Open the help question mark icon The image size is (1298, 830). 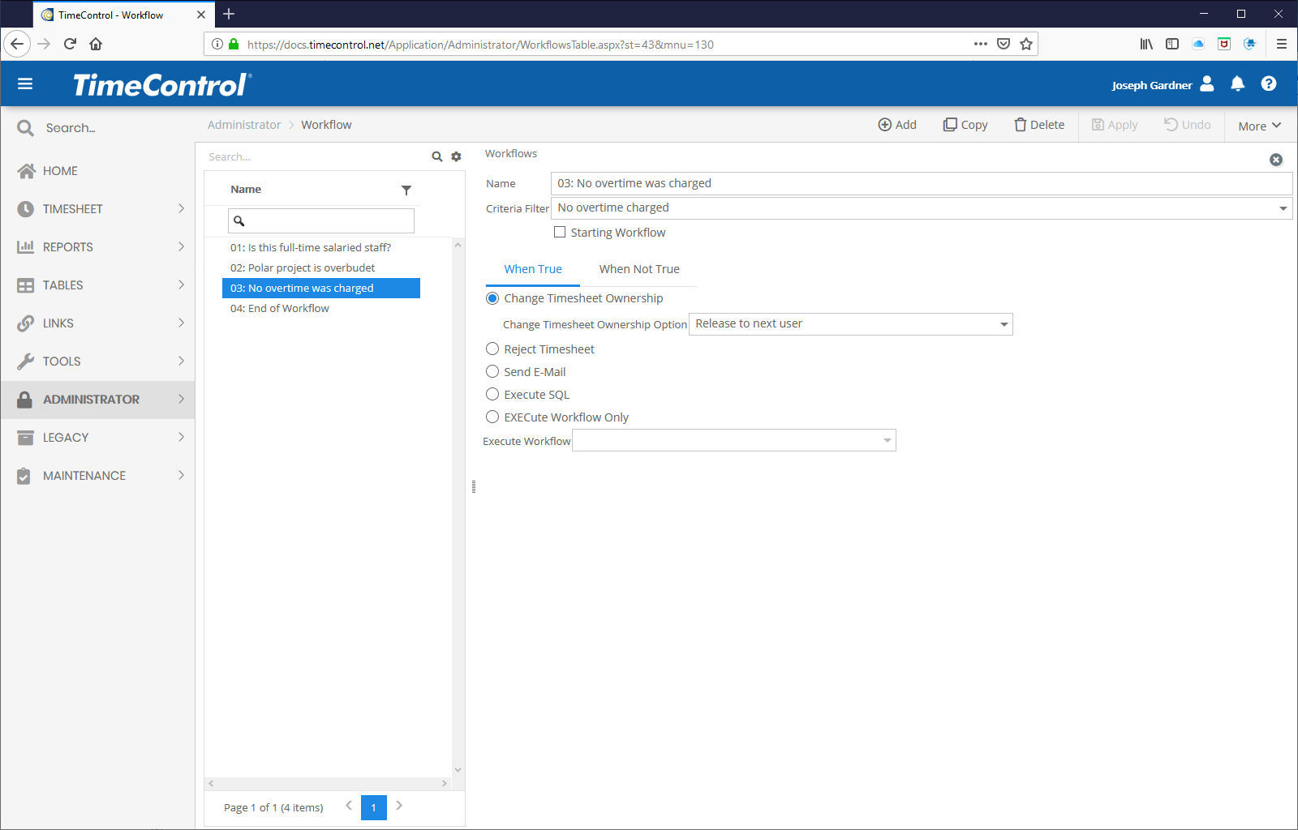point(1269,83)
